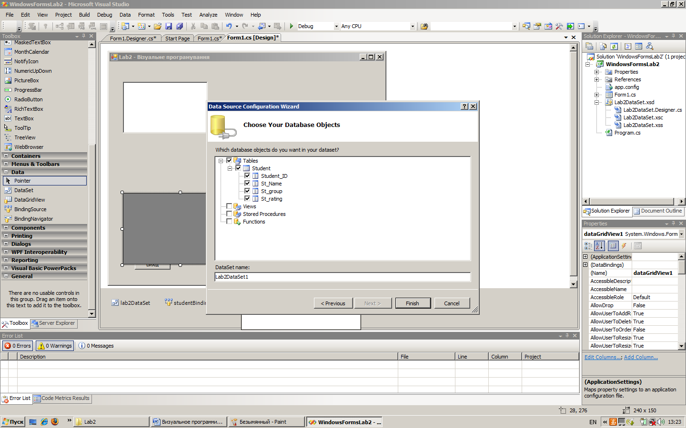Click the Edit Columns... link
The image size is (686, 428).
[x=603, y=357]
